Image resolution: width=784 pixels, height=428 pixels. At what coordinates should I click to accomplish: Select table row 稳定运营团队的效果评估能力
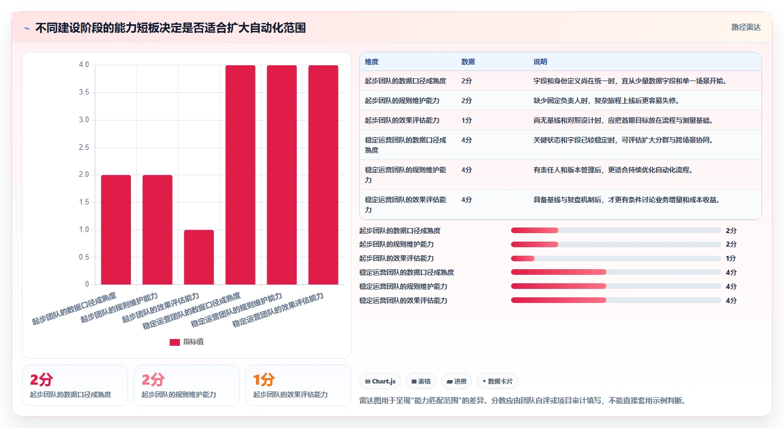pos(560,204)
